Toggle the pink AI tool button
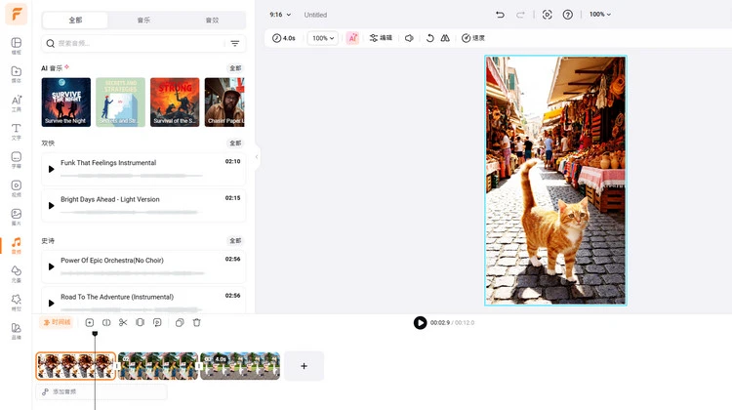 point(352,38)
